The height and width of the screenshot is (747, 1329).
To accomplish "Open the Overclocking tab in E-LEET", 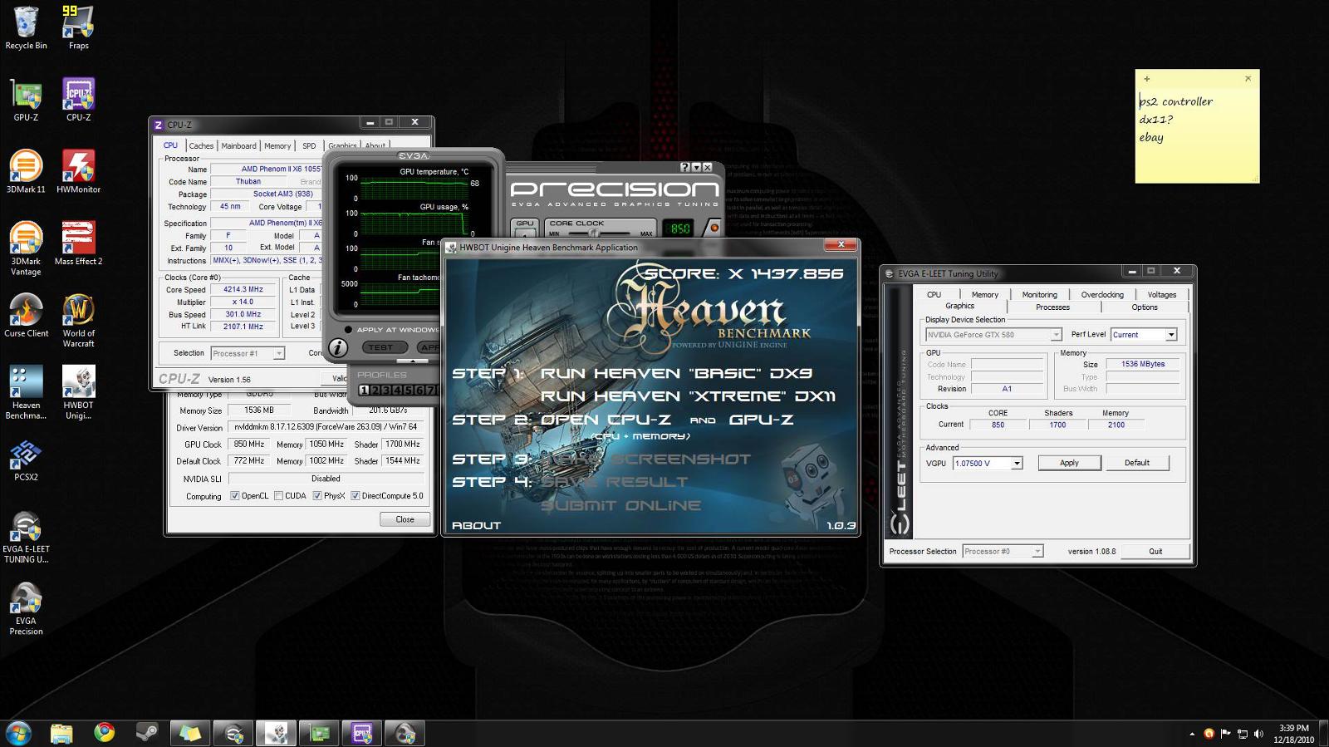I will (x=1102, y=294).
